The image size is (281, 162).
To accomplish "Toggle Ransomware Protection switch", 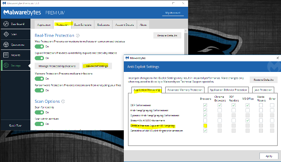I will (x=39, y=90).
